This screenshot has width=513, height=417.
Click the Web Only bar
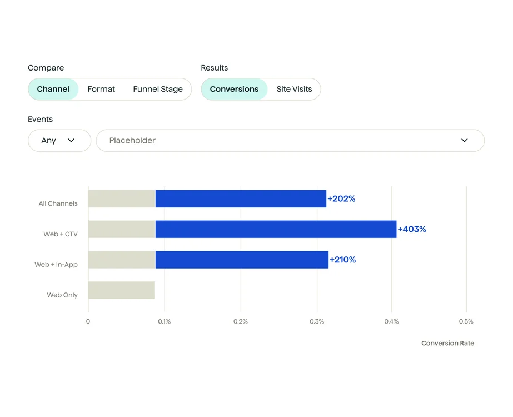click(121, 290)
